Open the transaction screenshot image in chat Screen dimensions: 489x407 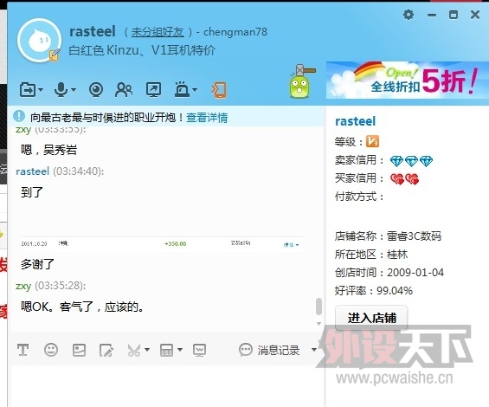tap(162, 244)
